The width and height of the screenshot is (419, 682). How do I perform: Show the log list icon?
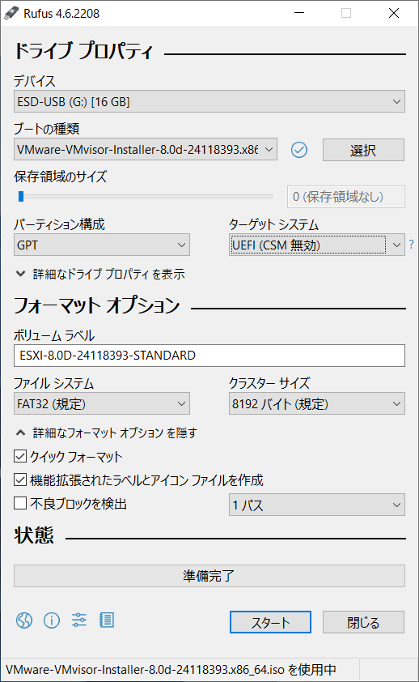tap(107, 620)
